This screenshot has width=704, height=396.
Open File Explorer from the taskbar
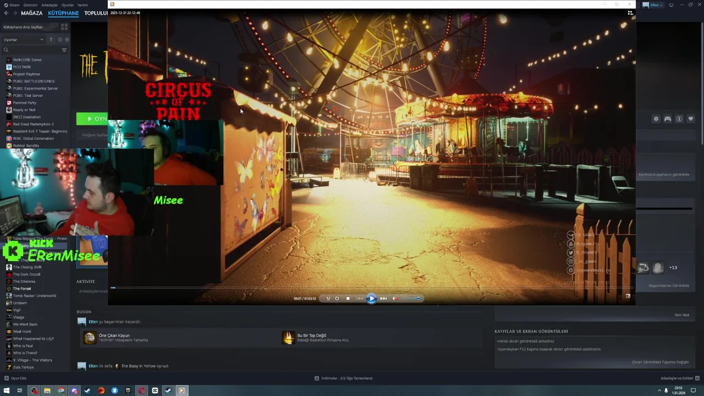(x=47, y=391)
